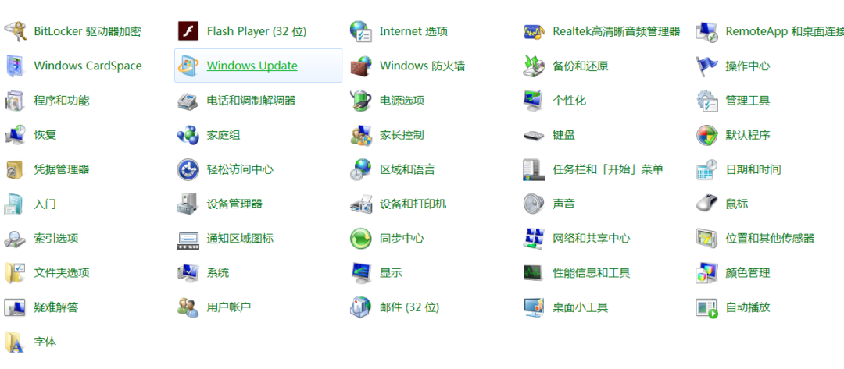Click the 个性化 monitor icon

click(534, 101)
